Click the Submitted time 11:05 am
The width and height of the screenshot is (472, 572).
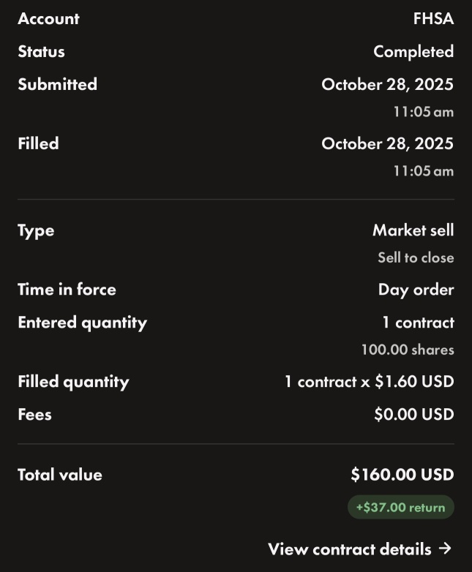424,112
